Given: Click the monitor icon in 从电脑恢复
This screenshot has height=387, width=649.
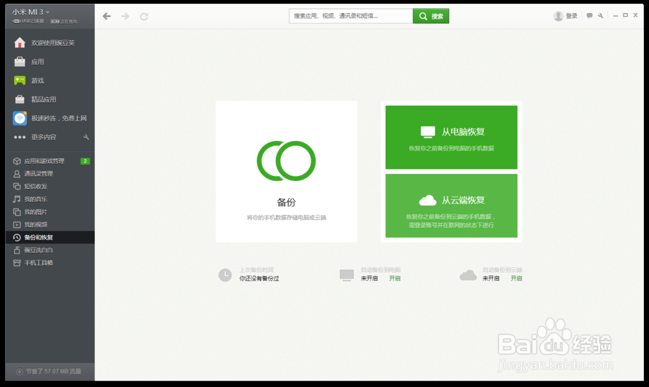Looking at the screenshot, I should [x=428, y=132].
